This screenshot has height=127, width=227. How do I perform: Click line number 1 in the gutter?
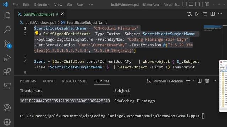coord(25,28)
